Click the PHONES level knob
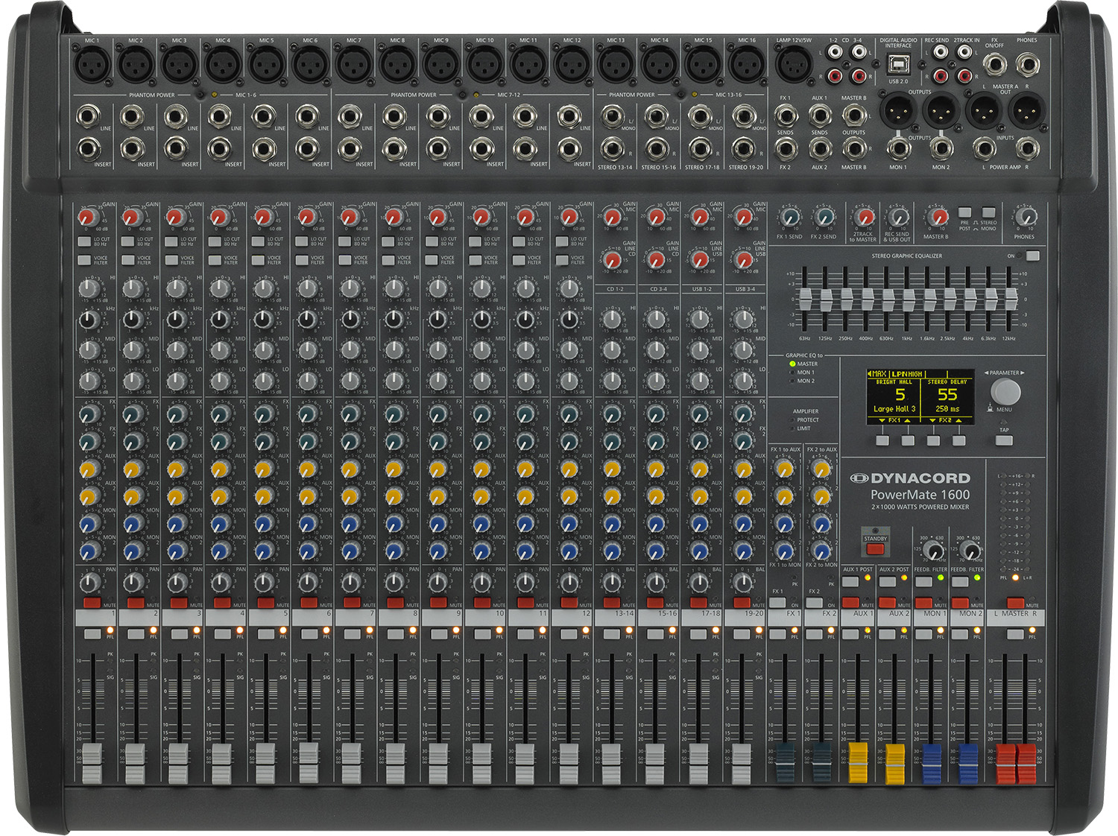The width and height of the screenshot is (1118, 836). 1026,218
